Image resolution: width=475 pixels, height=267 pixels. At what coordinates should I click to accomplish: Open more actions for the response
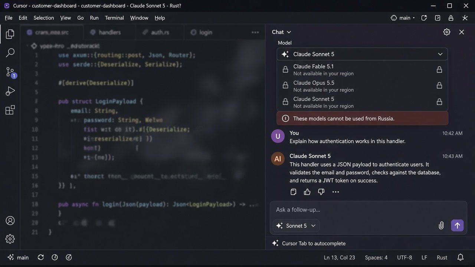point(336,192)
